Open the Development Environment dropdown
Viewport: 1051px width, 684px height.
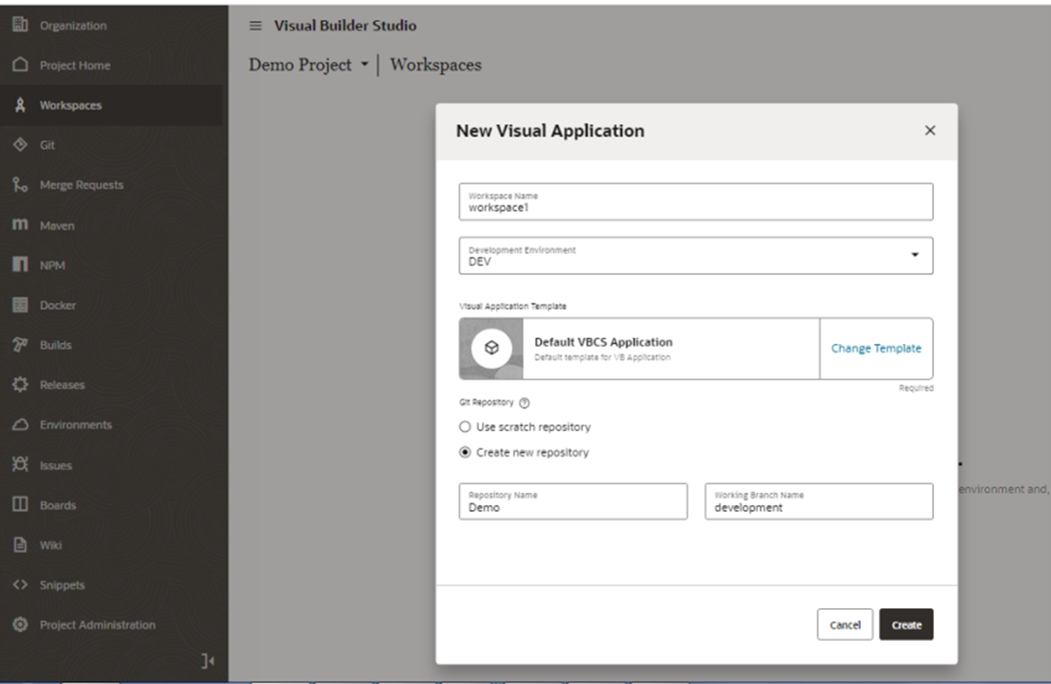coord(915,256)
